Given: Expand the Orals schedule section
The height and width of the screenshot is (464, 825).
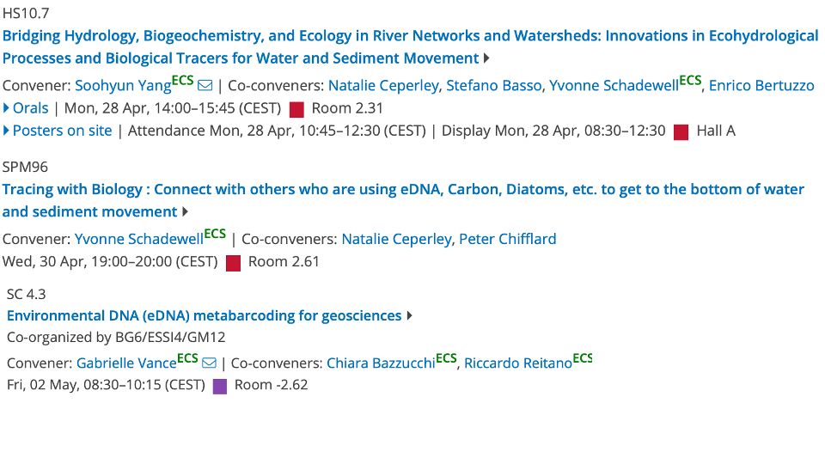Looking at the screenshot, I should coord(26,108).
